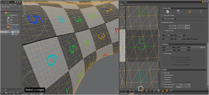This screenshot has height=95, width=209.
Task: Click the redo icon in UV Editor toolbar
Action: (126, 91)
